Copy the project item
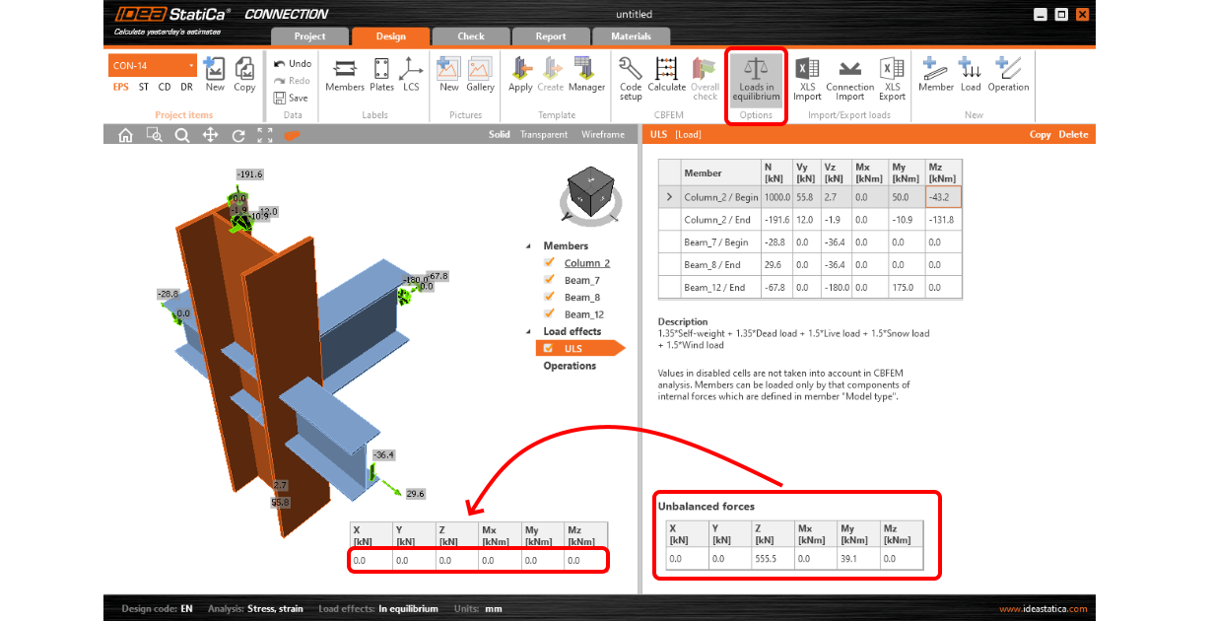Screen dimensions: 1212x621 [x=244, y=75]
